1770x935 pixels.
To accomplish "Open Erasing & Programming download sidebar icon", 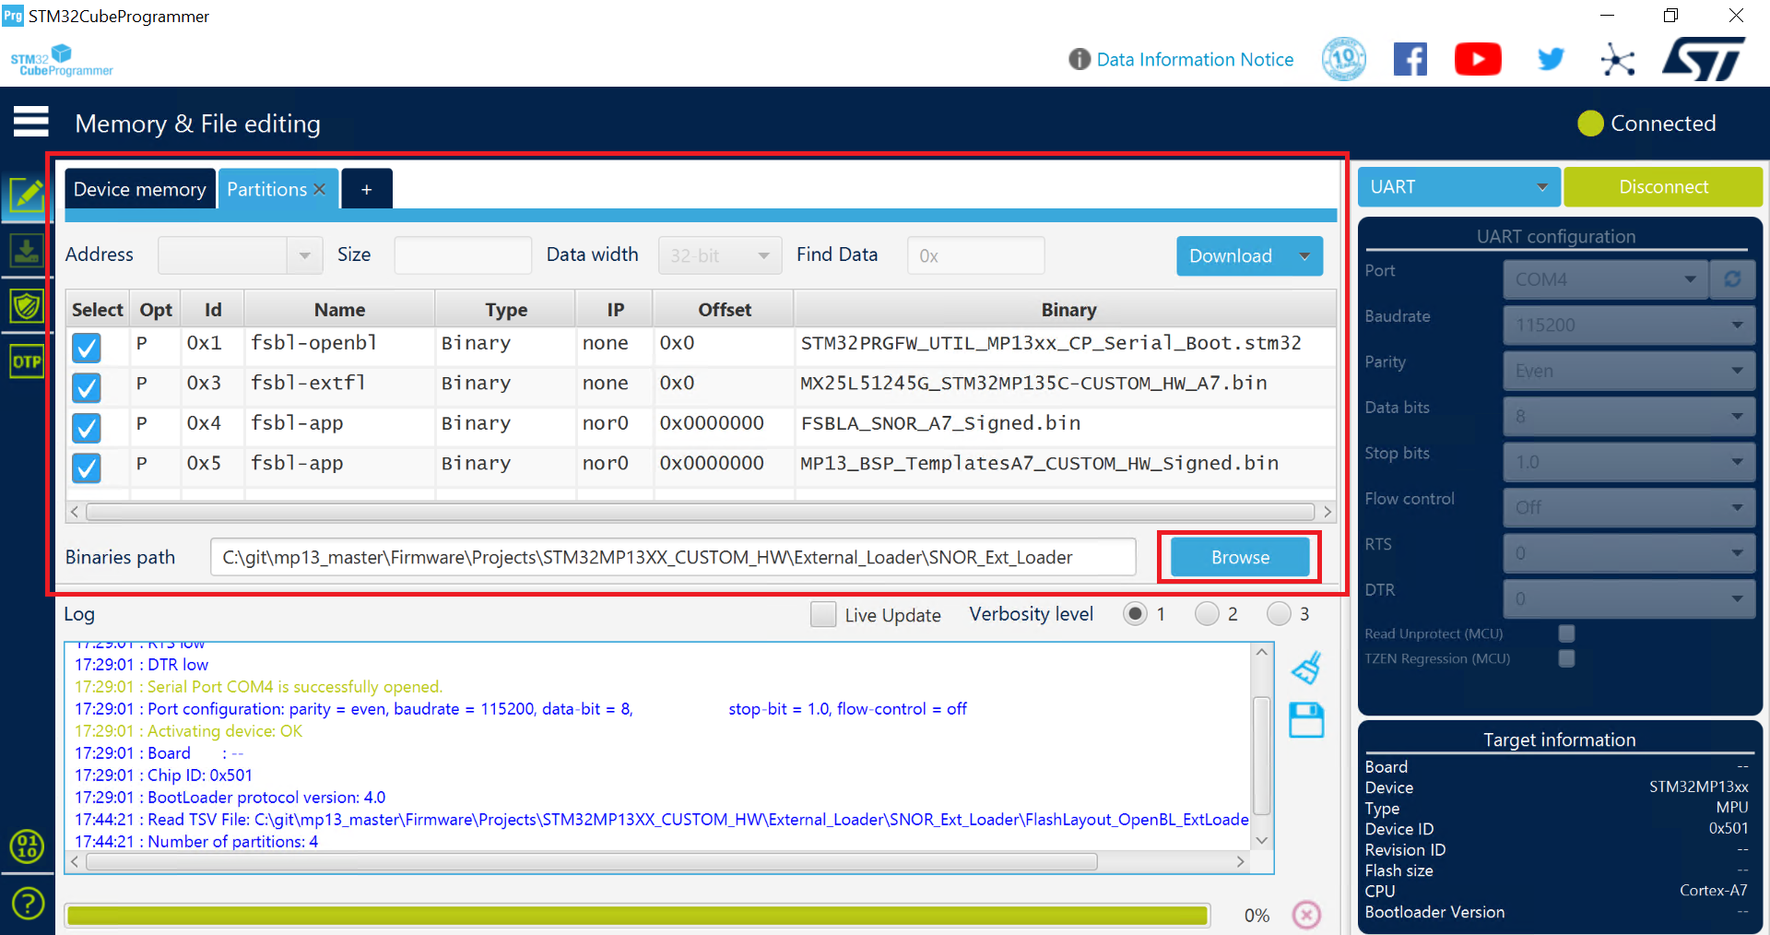I will coord(27,250).
